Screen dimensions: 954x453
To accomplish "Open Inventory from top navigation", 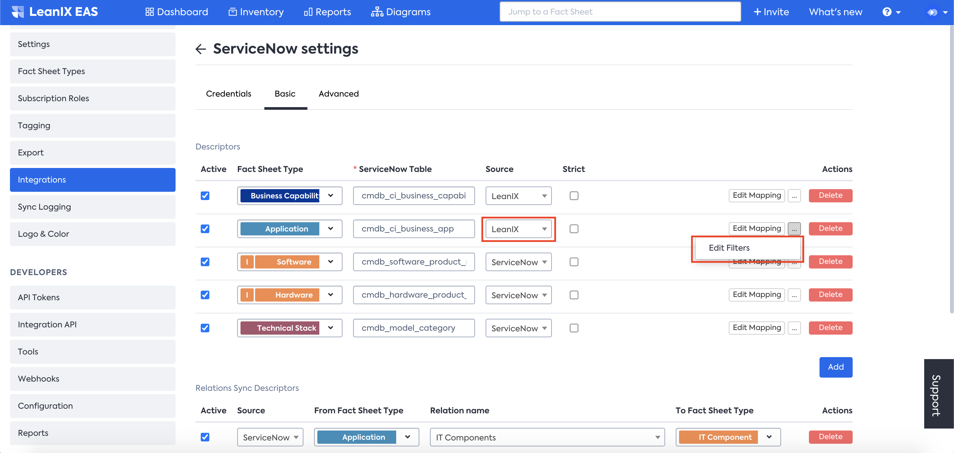I will (256, 12).
